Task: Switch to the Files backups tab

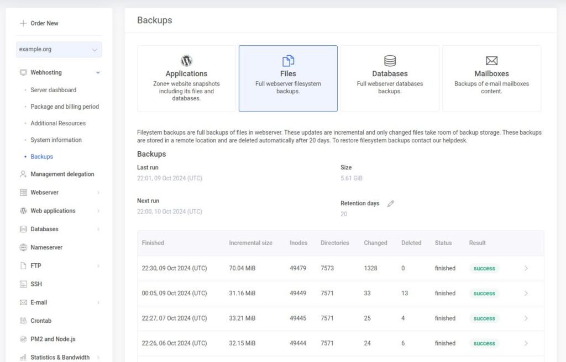Action: (288, 78)
